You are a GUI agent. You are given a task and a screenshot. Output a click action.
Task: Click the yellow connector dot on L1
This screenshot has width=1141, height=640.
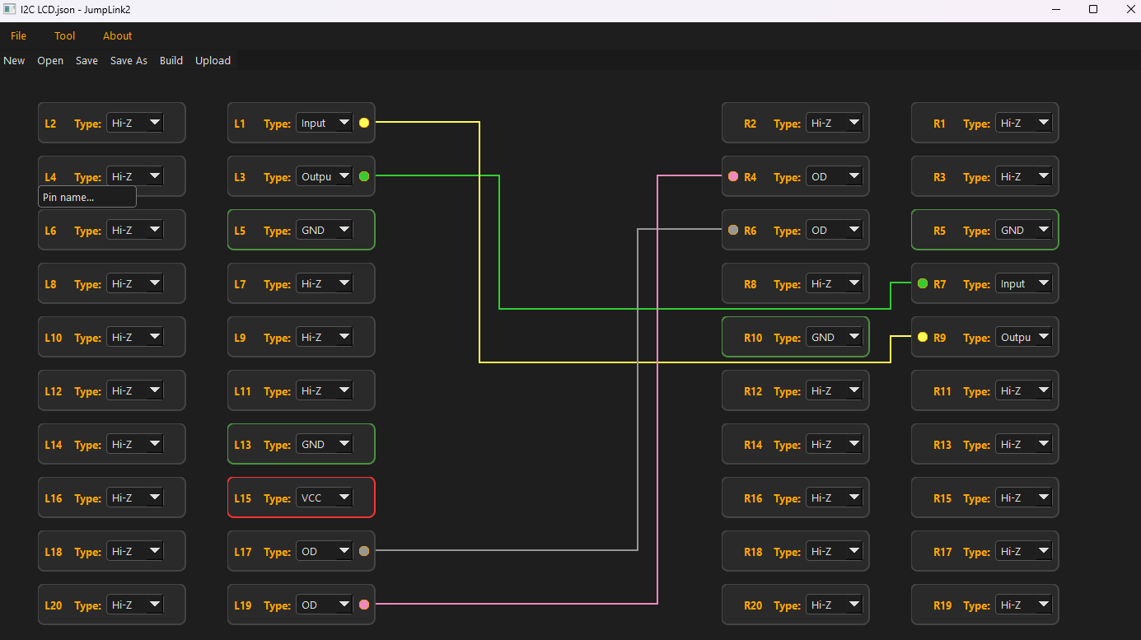pyautogui.click(x=364, y=123)
